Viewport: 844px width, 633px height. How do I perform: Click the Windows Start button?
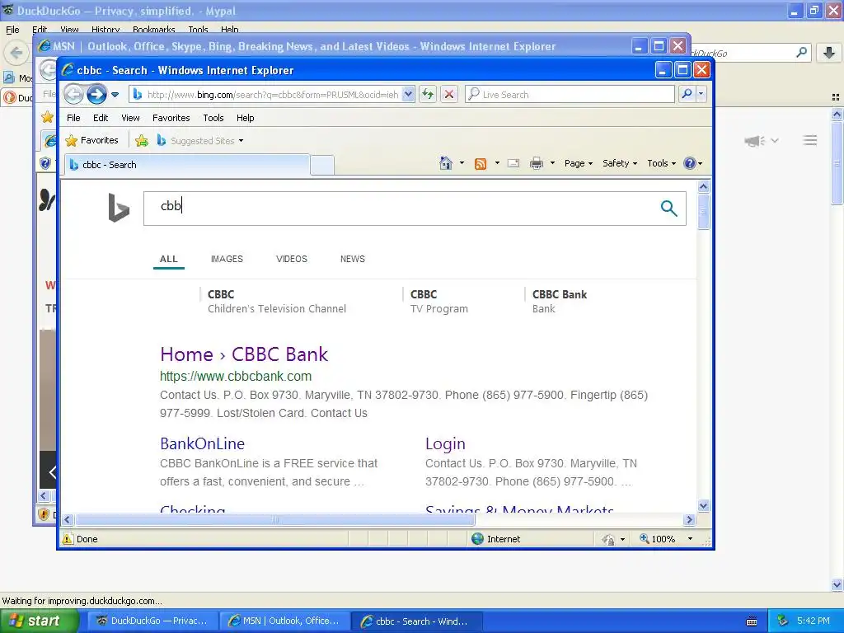(x=38, y=621)
